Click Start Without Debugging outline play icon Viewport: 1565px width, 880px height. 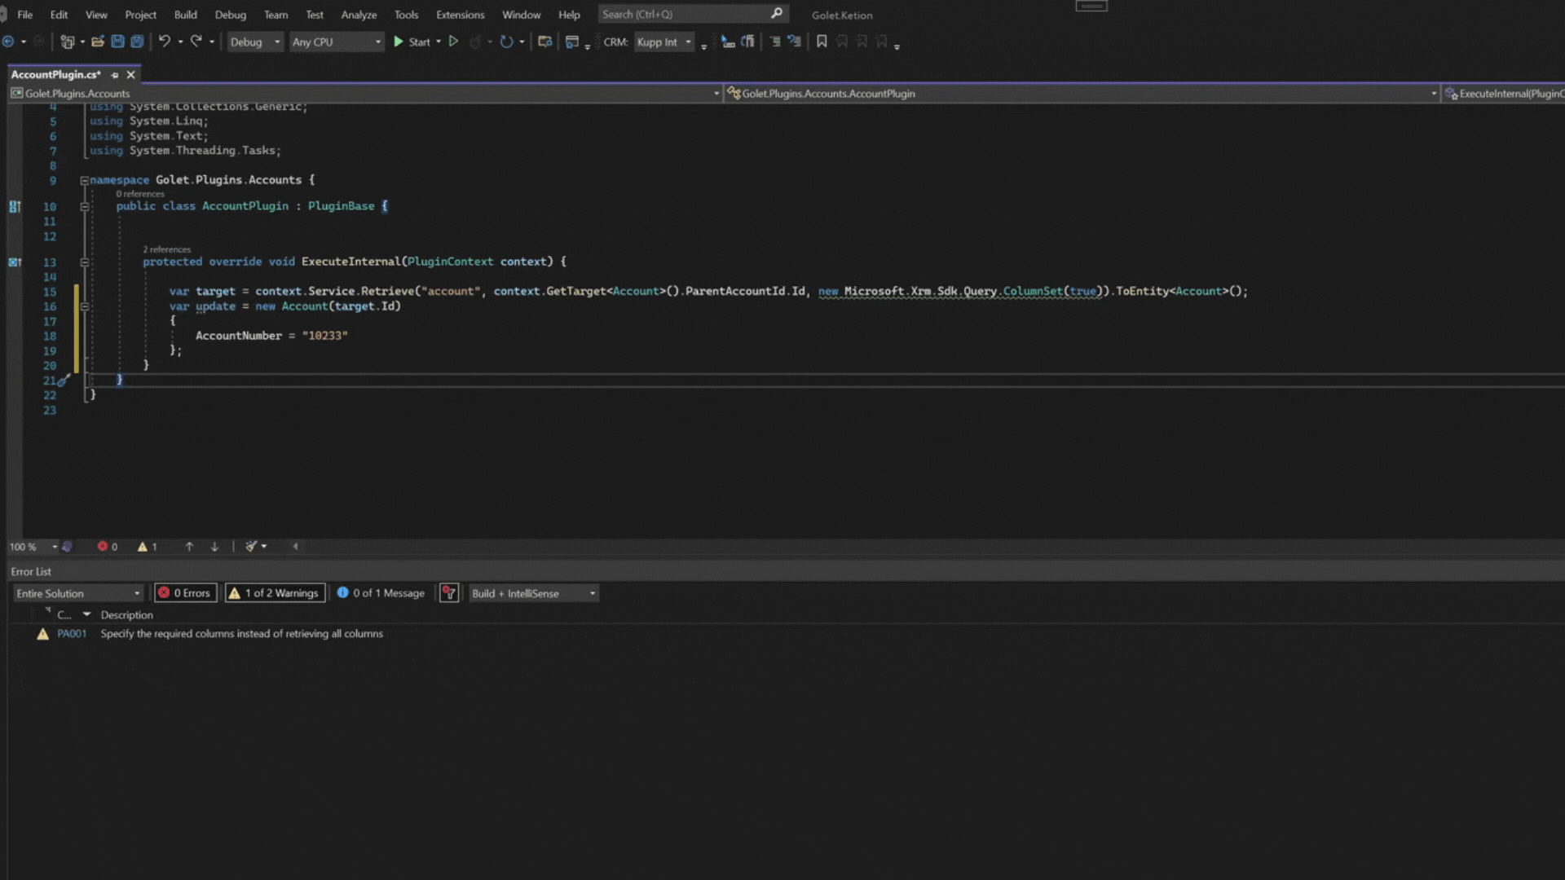pyautogui.click(x=454, y=42)
